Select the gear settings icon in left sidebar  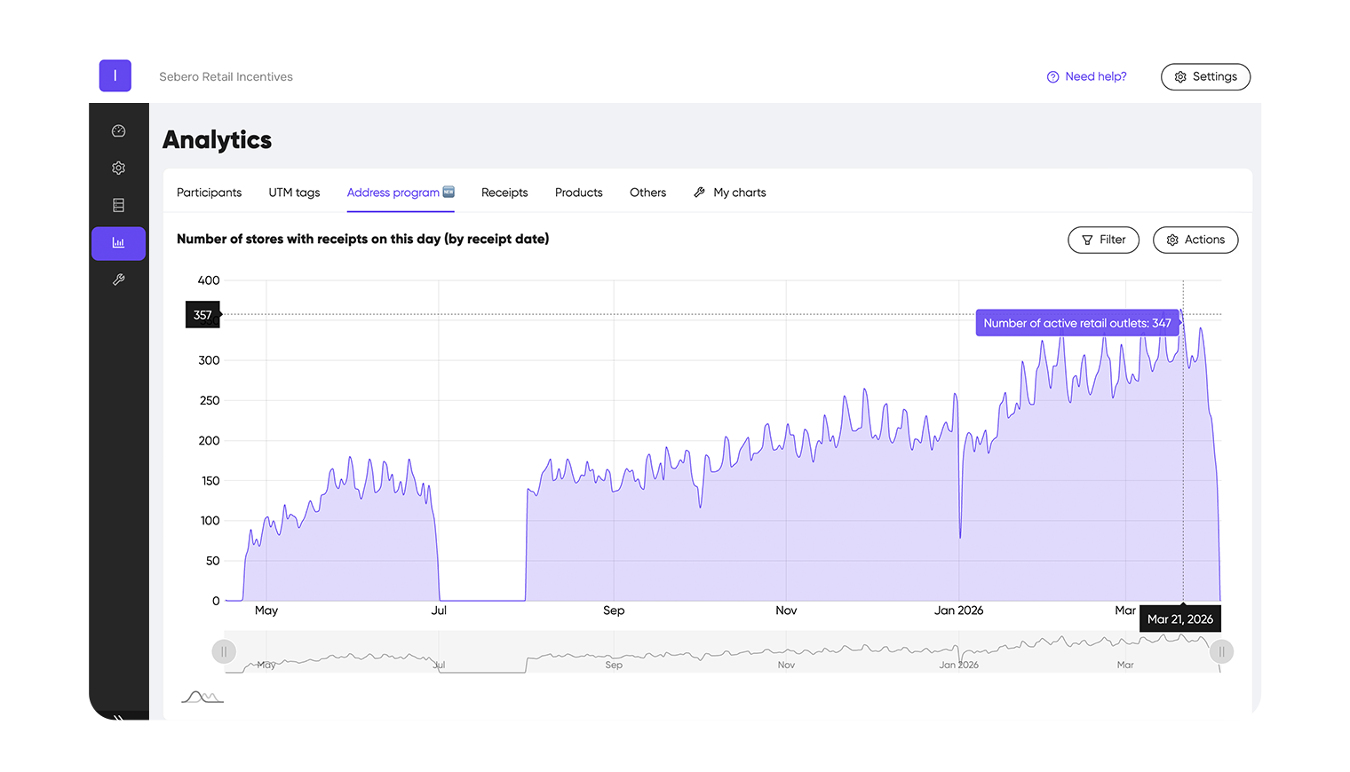[x=118, y=168]
